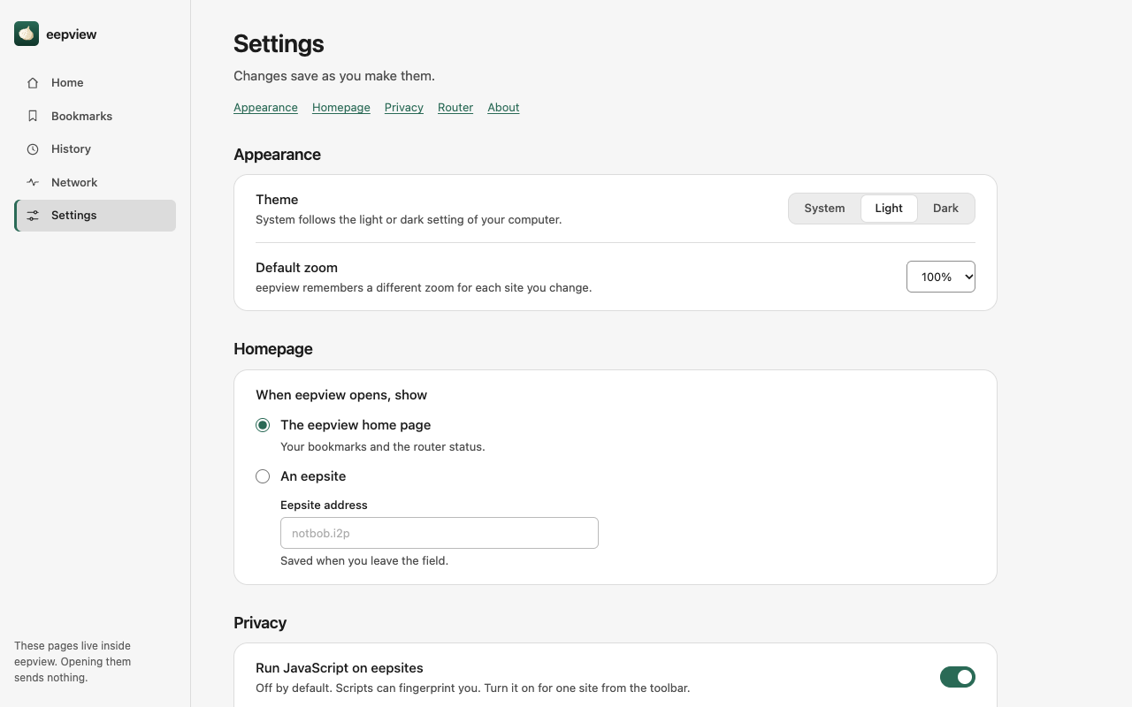The width and height of the screenshot is (1132, 707).
Task: Click "Changes save as you make them." text
Action: coord(334,76)
